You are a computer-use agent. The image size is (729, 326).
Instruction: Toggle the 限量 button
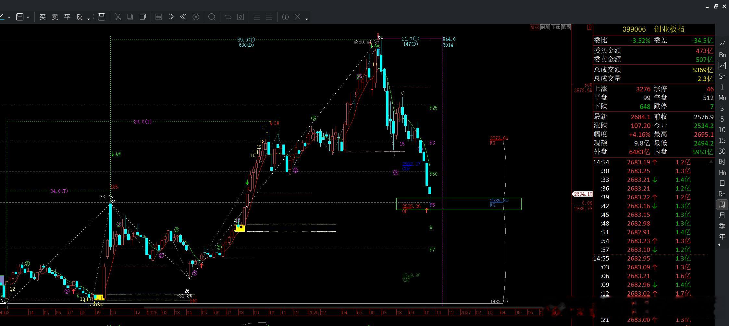click(566, 27)
